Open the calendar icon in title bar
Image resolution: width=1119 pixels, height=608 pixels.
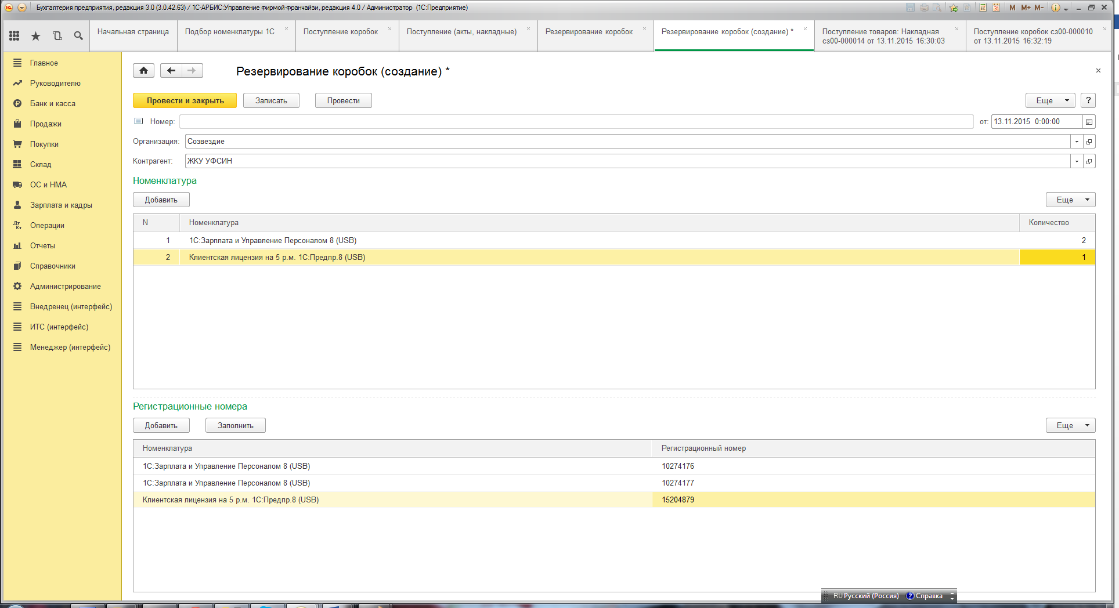click(996, 8)
